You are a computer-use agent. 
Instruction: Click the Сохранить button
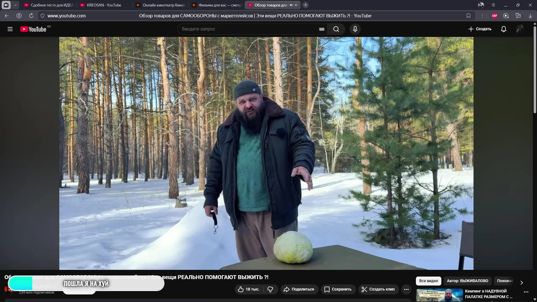(338, 289)
